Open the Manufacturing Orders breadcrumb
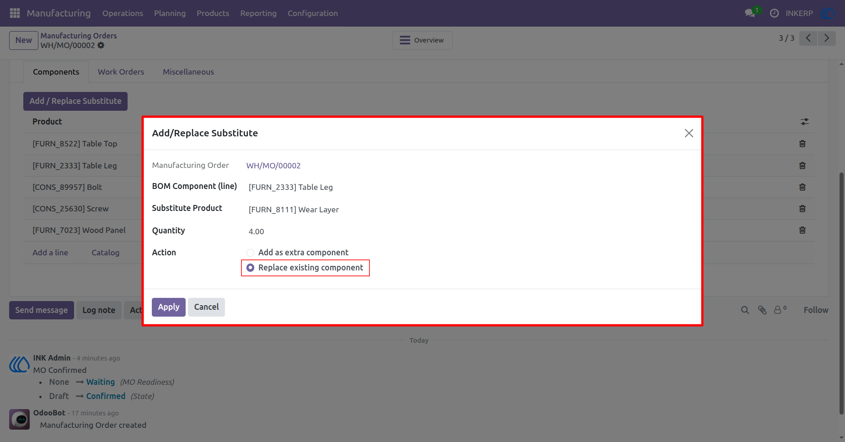The image size is (845, 442). (x=79, y=36)
